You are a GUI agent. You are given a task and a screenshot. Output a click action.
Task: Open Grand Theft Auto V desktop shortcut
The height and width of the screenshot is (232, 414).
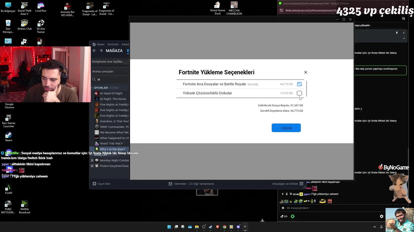(x=24, y=8)
